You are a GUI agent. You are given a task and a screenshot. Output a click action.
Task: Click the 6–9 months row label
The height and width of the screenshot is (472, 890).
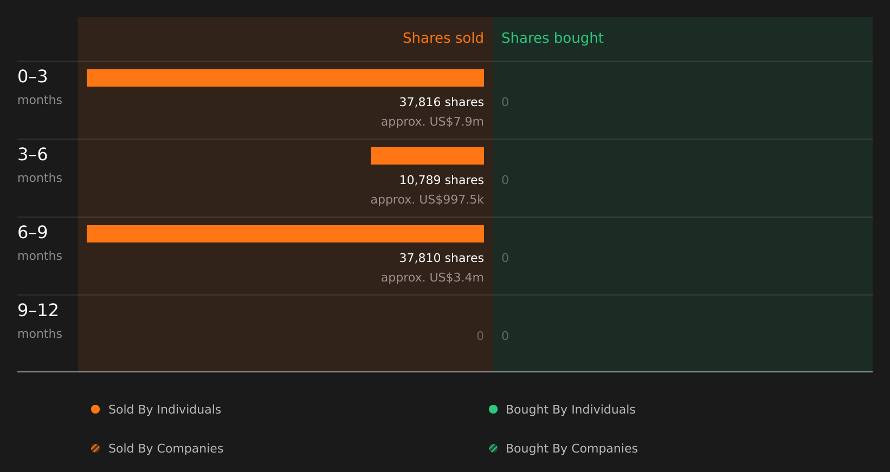coord(40,243)
